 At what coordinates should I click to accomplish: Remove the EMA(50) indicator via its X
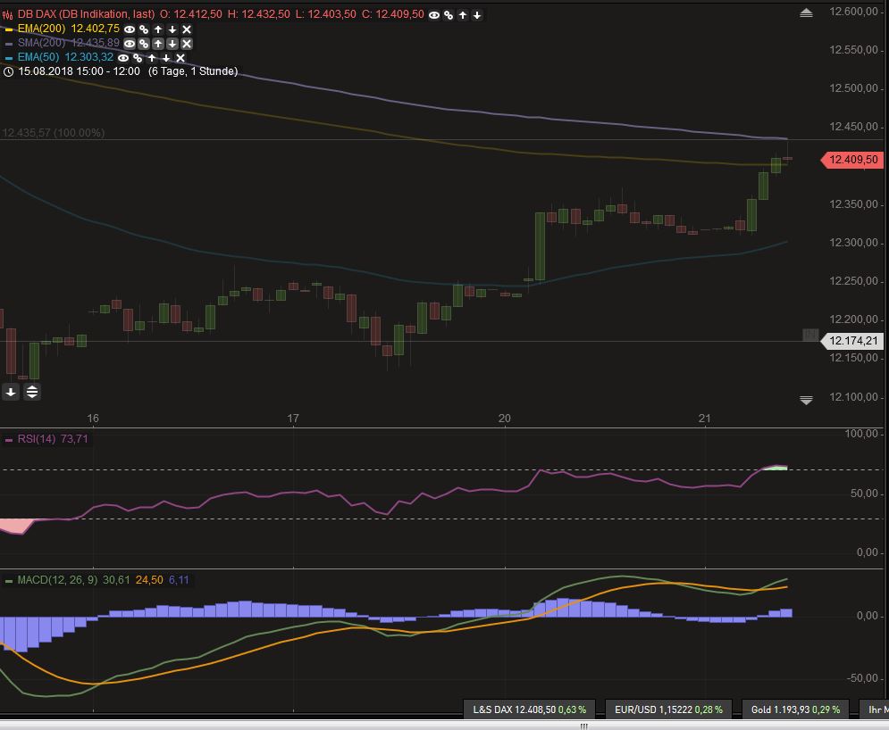(180, 57)
